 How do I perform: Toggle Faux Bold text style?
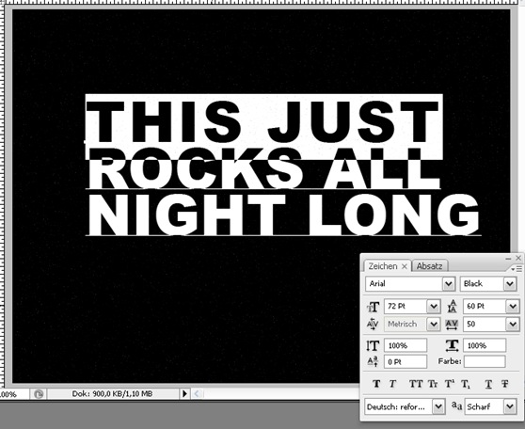coord(376,384)
